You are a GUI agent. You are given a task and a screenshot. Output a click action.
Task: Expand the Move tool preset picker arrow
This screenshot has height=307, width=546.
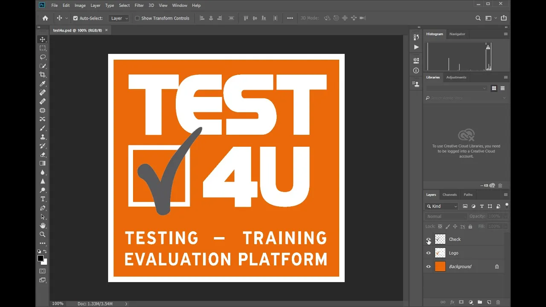click(x=67, y=18)
